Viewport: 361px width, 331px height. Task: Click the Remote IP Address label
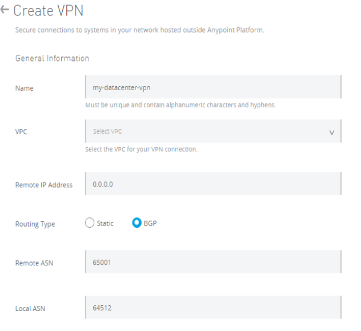(x=43, y=185)
